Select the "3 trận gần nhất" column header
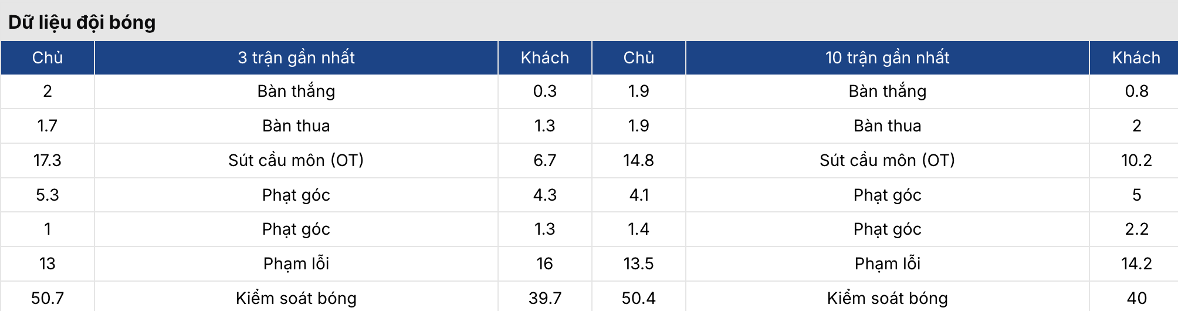The height and width of the screenshot is (311, 1178). point(296,58)
